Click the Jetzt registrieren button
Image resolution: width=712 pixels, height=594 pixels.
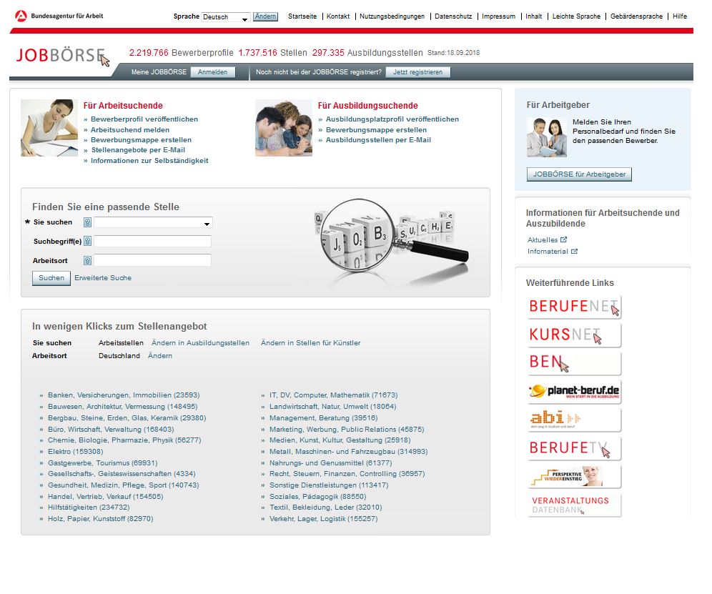pos(417,72)
